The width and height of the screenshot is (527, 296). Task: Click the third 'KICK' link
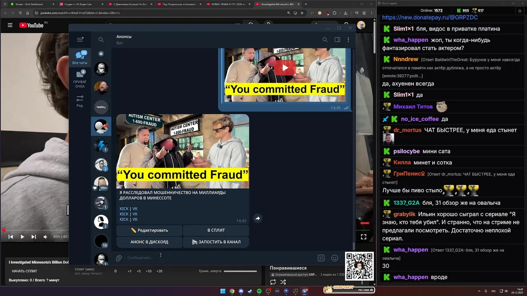tap(124, 220)
